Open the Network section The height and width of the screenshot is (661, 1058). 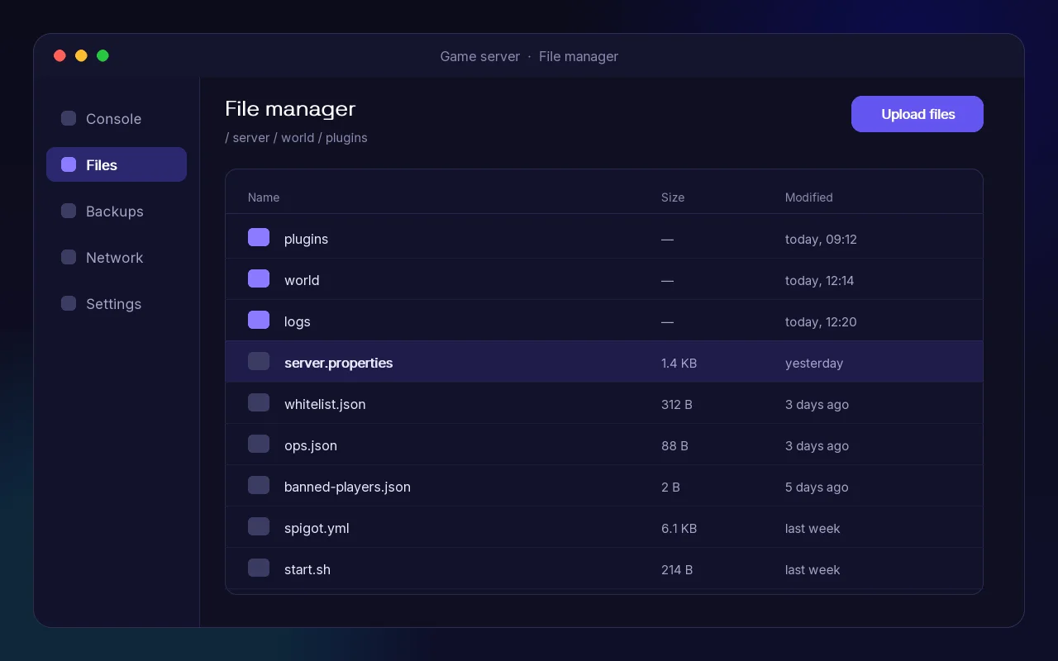click(x=117, y=257)
